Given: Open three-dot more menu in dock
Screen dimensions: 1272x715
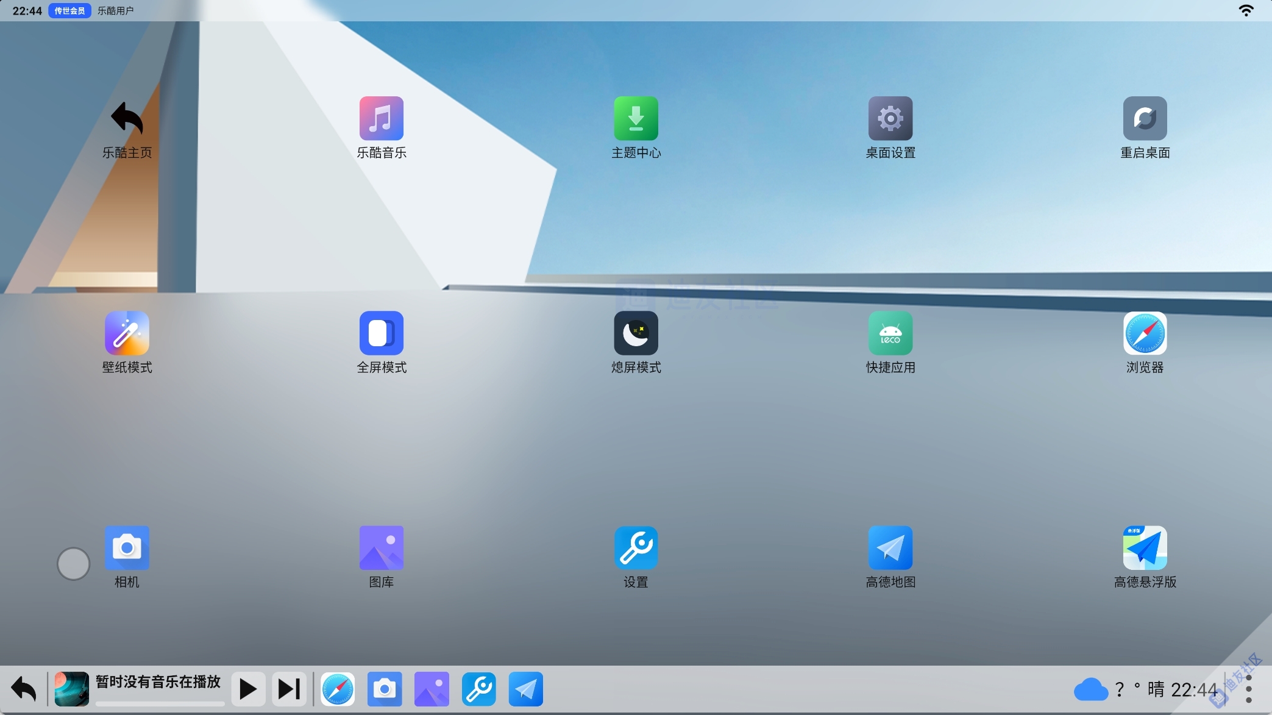Looking at the screenshot, I should click(x=1249, y=689).
